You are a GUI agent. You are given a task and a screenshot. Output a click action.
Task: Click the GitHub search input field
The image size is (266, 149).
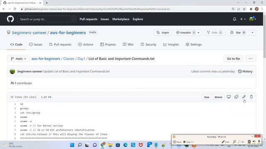(x=47, y=19)
